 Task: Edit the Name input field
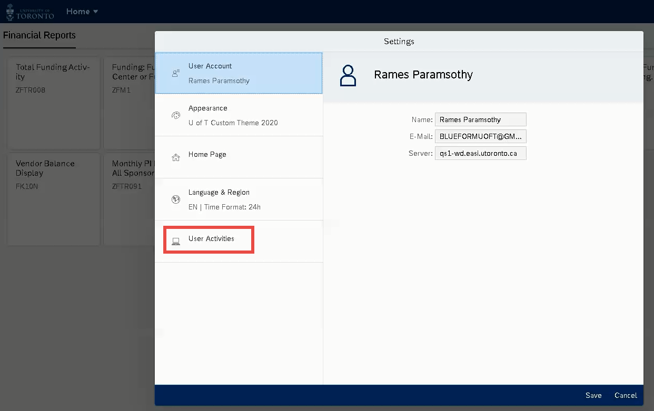click(480, 119)
